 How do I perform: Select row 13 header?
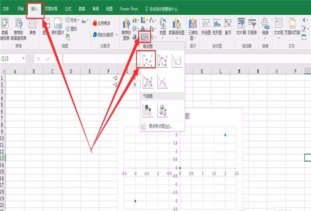click(x=3, y=158)
